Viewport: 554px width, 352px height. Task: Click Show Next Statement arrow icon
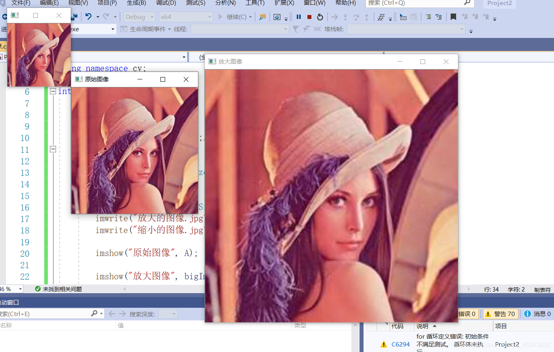click(x=335, y=17)
